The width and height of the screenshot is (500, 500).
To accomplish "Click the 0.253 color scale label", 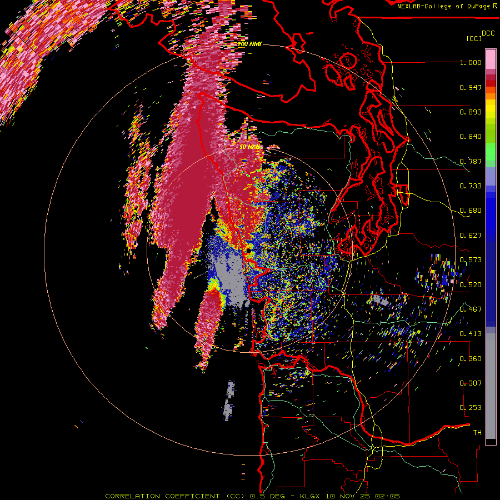I will [471, 408].
